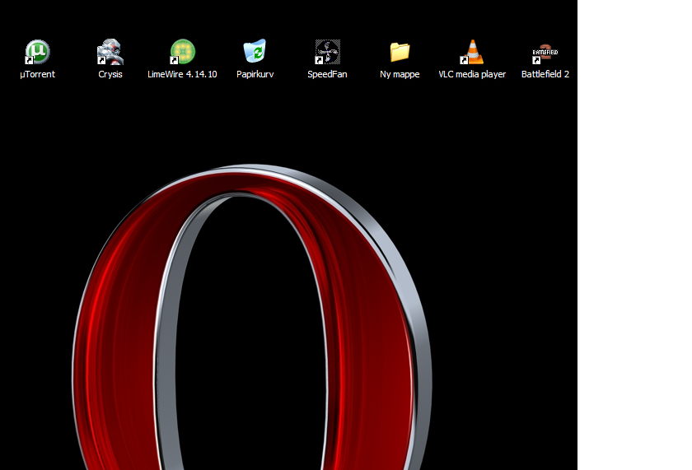Click the Crysis game shortcut icon
Image resolution: width=692 pixels, height=470 pixels.
pyautogui.click(x=110, y=52)
